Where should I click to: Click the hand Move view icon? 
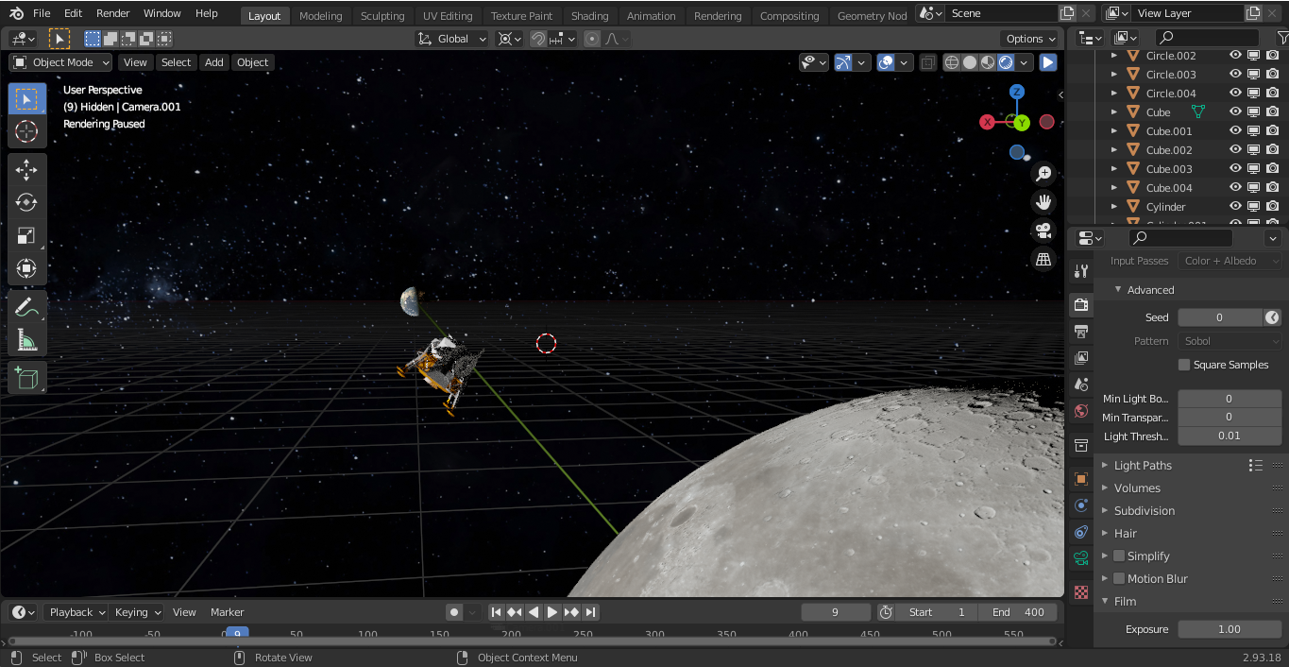(x=1043, y=202)
